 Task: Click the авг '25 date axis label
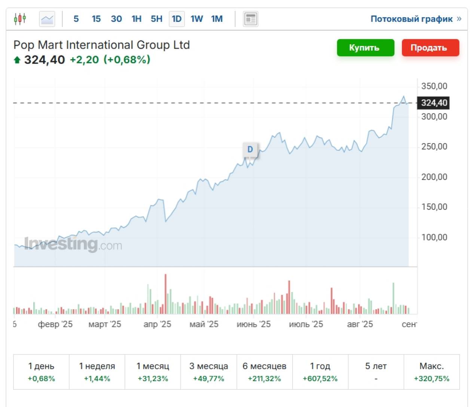click(360, 324)
